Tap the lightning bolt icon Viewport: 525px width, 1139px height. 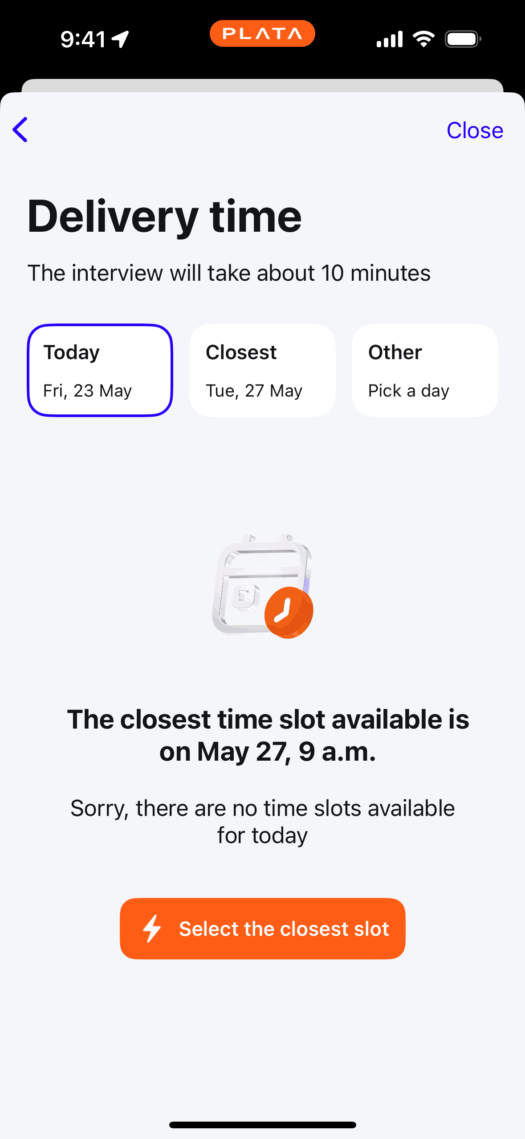tap(152, 929)
